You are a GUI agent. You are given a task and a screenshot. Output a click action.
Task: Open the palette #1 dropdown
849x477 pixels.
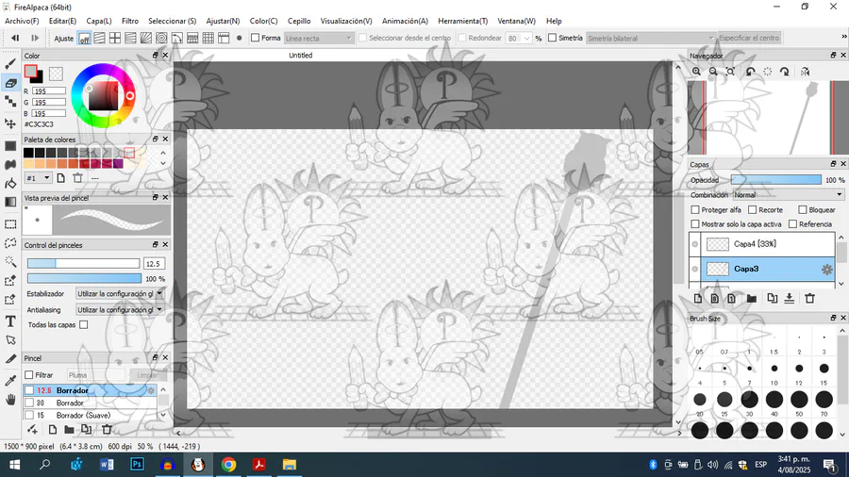pos(38,178)
